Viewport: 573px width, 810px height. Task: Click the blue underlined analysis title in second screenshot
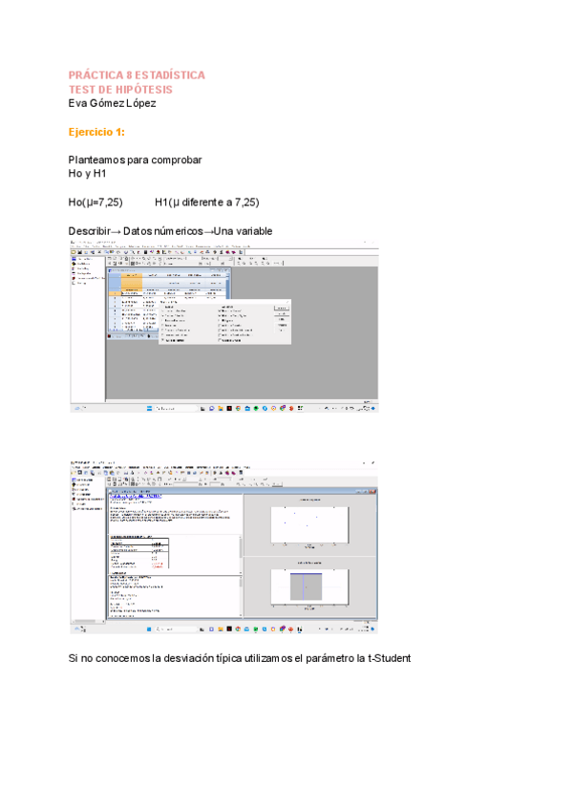coord(136,497)
